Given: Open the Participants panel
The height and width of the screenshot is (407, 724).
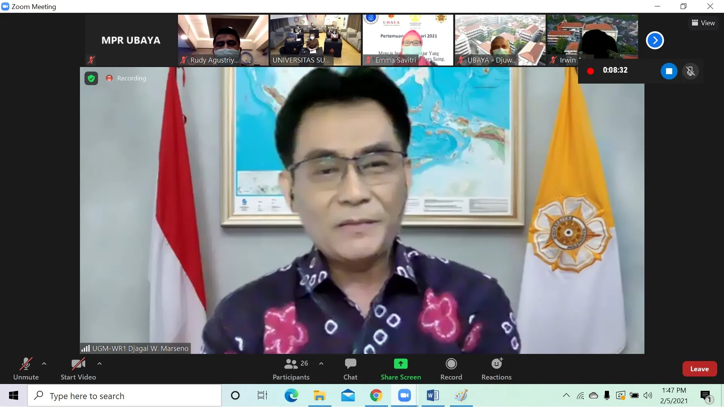Looking at the screenshot, I should pyautogui.click(x=291, y=369).
